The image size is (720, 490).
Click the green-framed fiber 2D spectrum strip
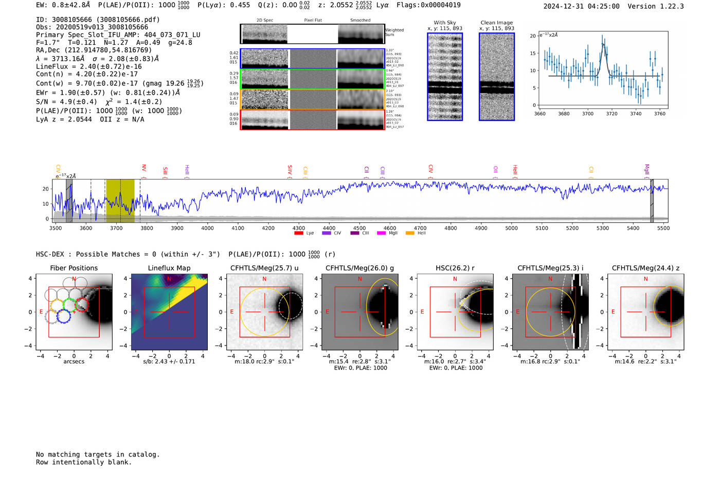click(x=313, y=79)
